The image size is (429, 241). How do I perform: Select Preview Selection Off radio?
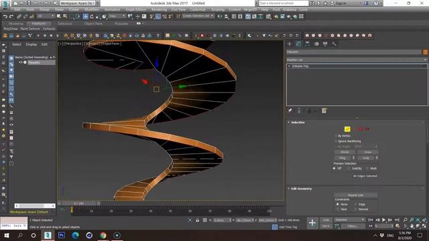point(334,168)
